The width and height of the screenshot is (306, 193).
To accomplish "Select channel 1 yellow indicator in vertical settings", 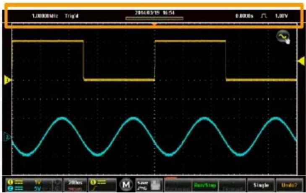I will (10, 182).
